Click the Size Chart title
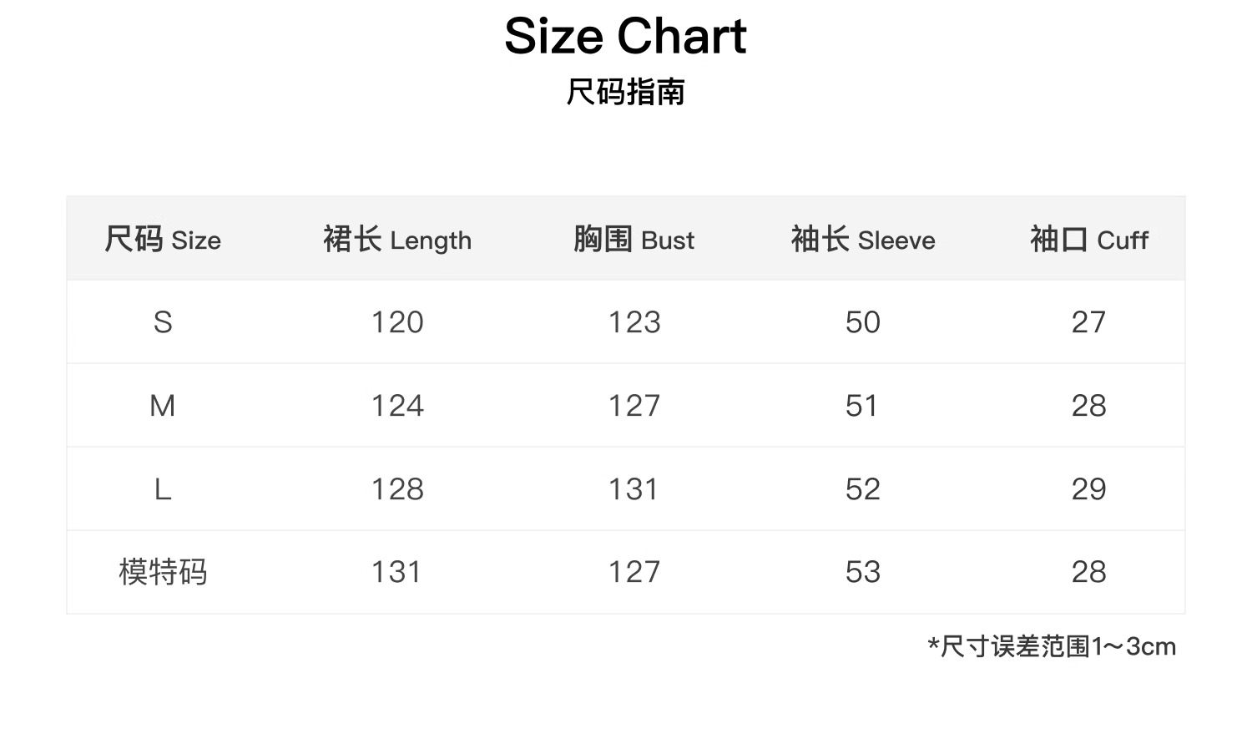1252x739 pixels. coord(625,37)
